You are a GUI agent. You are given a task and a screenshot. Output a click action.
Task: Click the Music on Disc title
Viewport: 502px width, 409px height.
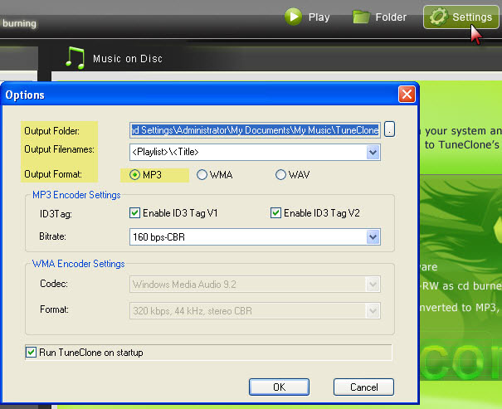[x=128, y=59]
